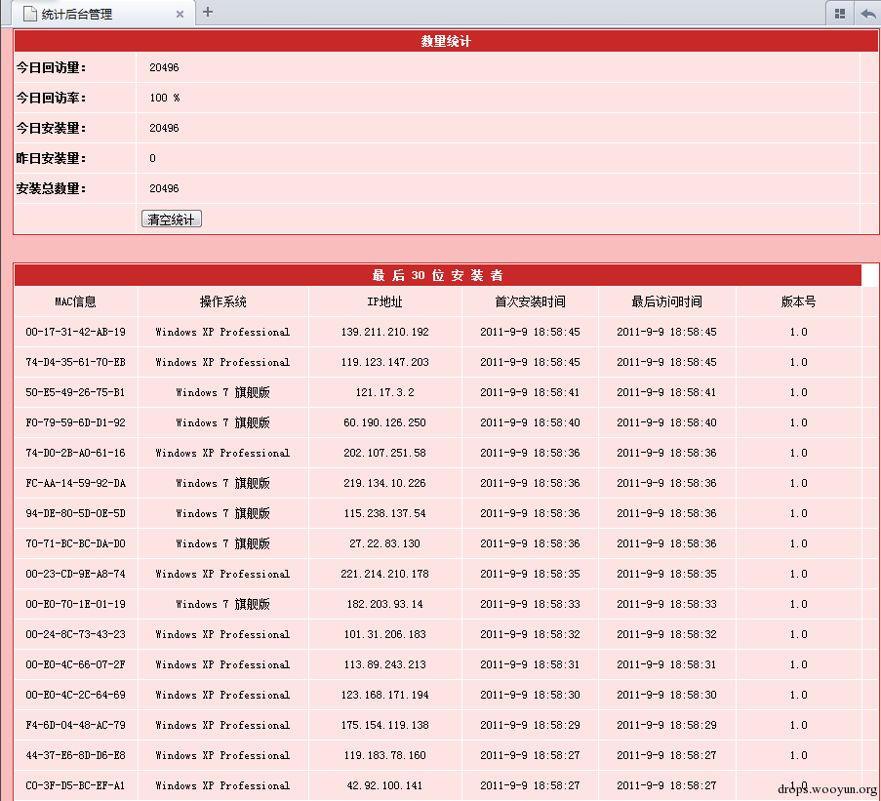Click Windows XP Professional in the 139.211.210.192 row
The width and height of the screenshot is (881, 801).
pos(223,332)
